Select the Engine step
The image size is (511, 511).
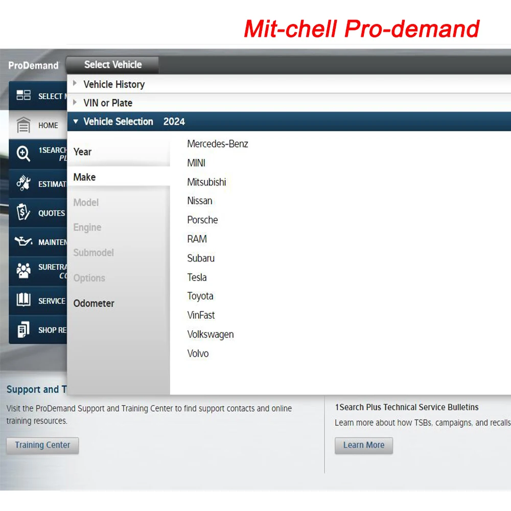tap(87, 227)
